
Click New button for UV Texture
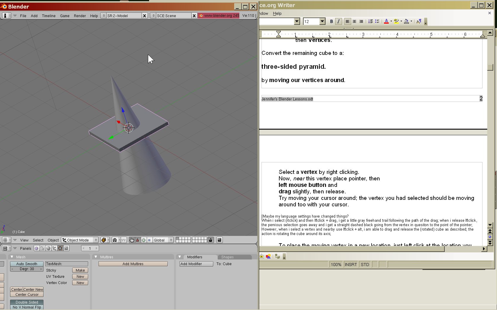click(x=80, y=277)
